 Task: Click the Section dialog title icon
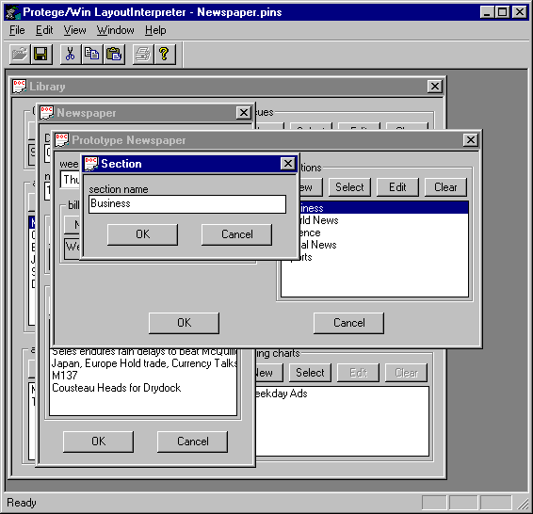pos(91,164)
